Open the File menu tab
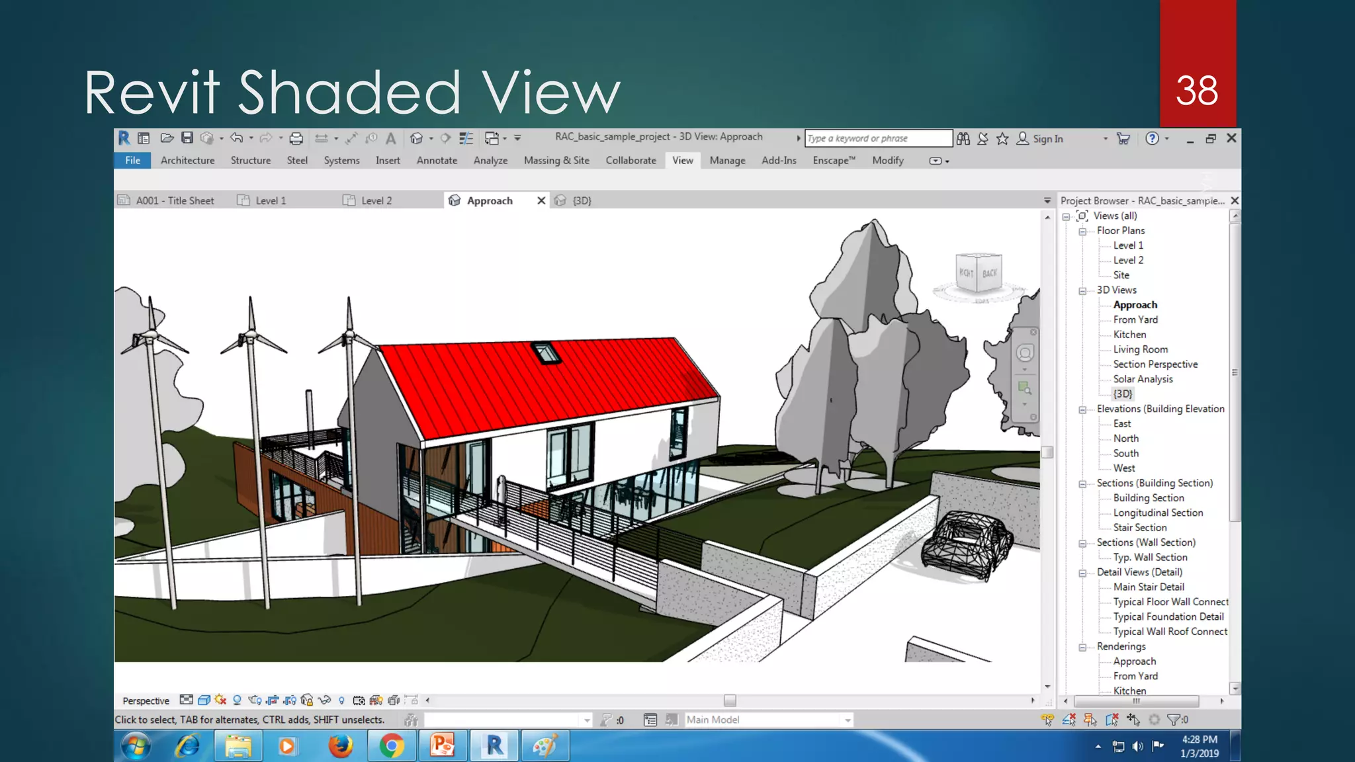Image resolution: width=1355 pixels, height=762 pixels. [x=132, y=160]
